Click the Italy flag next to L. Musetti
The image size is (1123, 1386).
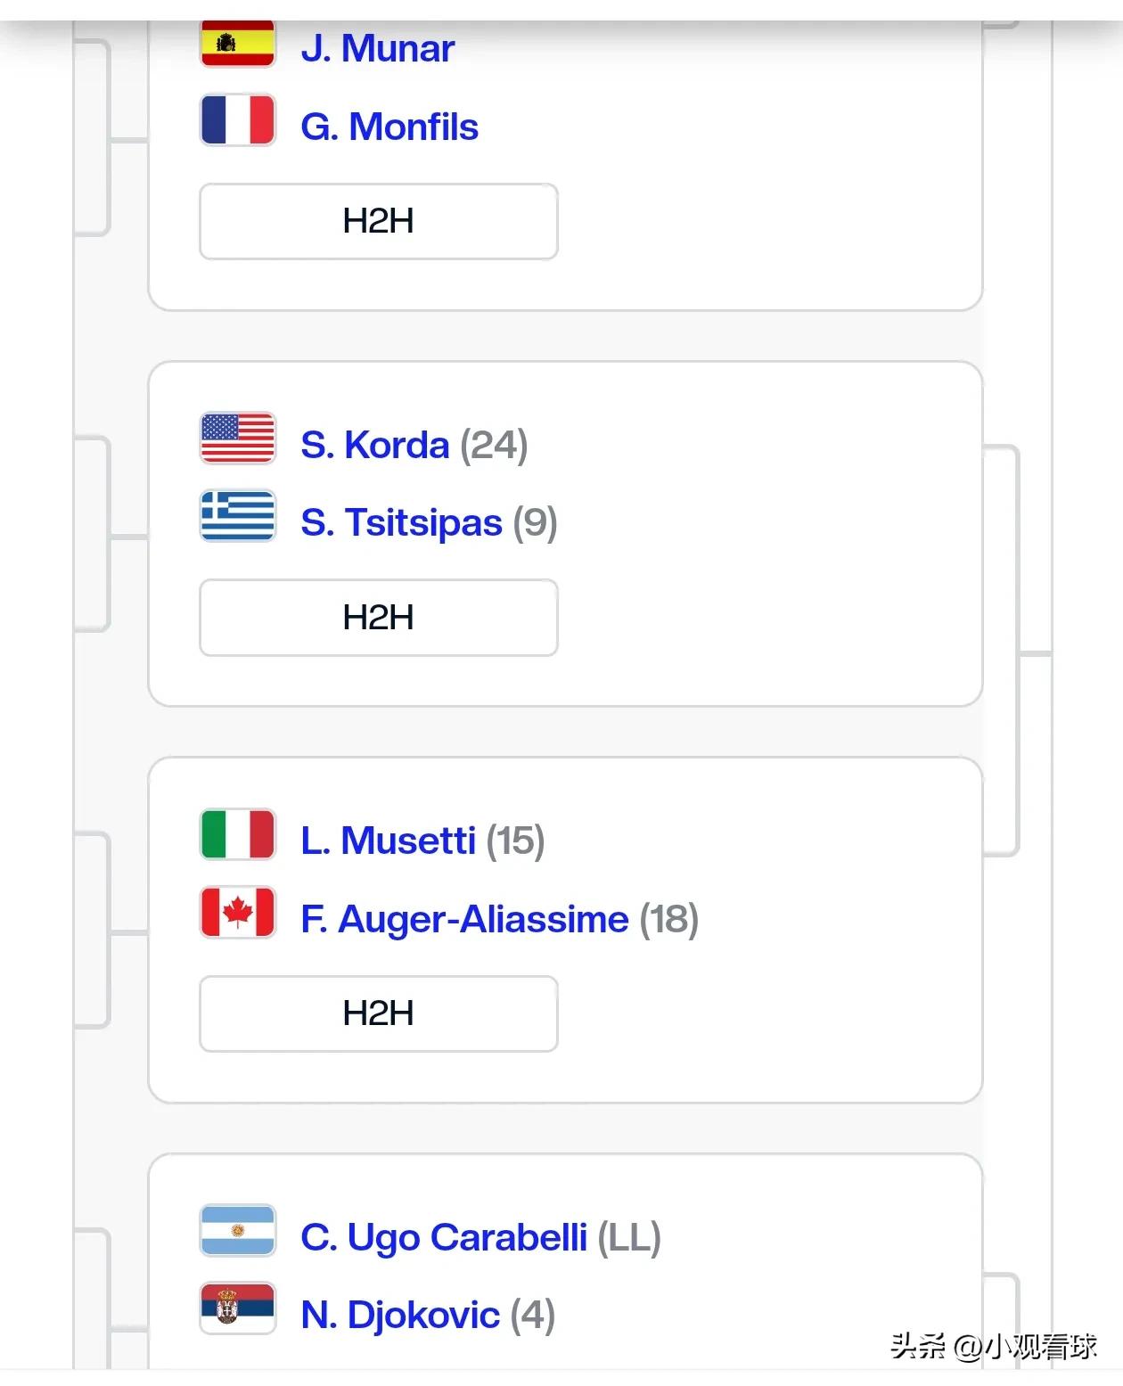coord(237,834)
